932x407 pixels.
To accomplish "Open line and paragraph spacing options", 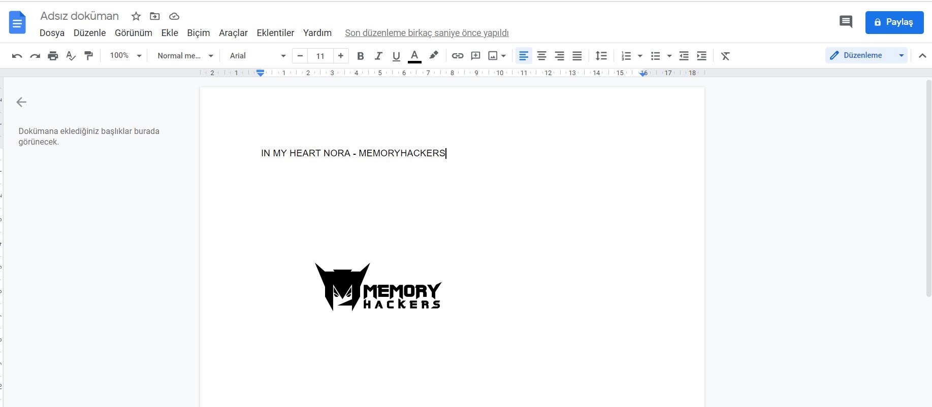I will coord(601,56).
